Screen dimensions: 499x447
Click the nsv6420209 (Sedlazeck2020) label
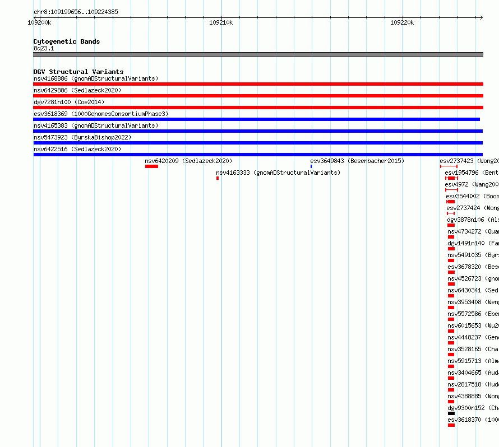[188, 161]
